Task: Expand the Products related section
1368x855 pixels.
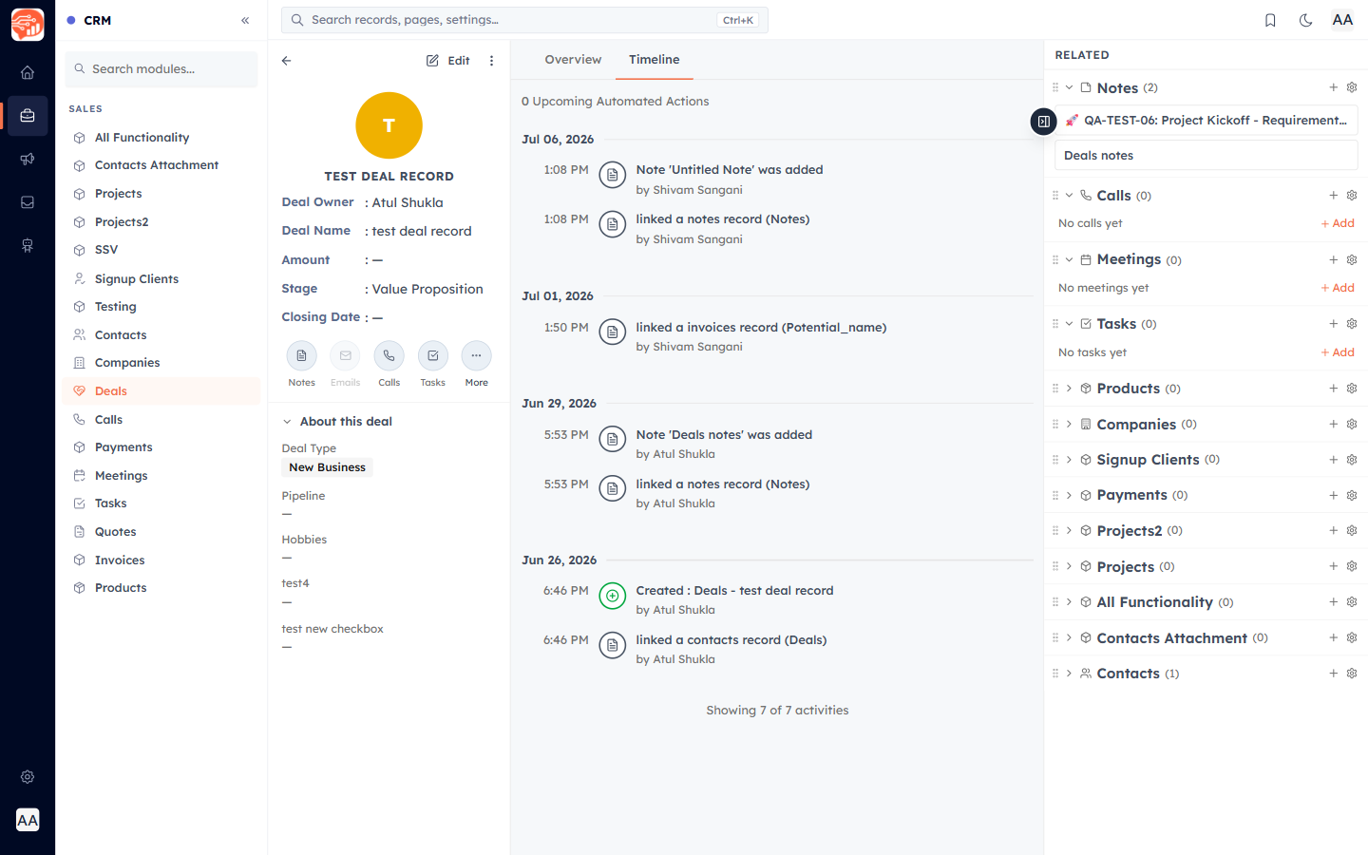Action: pyautogui.click(x=1070, y=389)
